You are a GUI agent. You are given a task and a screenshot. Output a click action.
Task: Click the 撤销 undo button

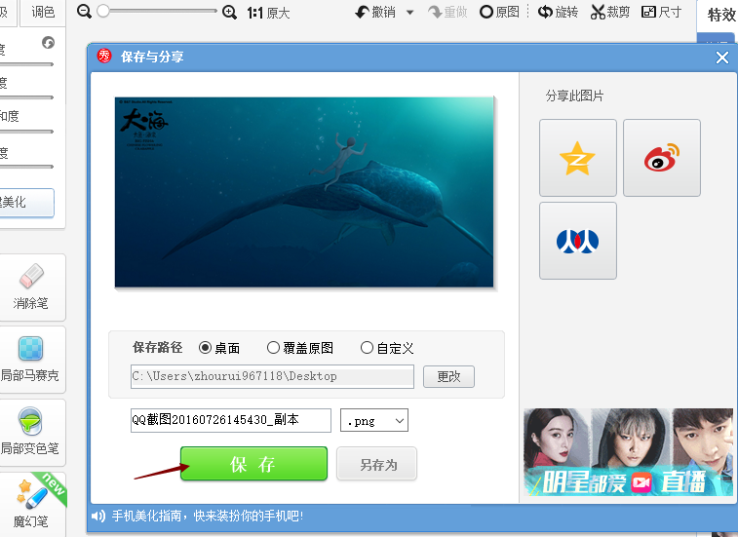tap(375, 12)
